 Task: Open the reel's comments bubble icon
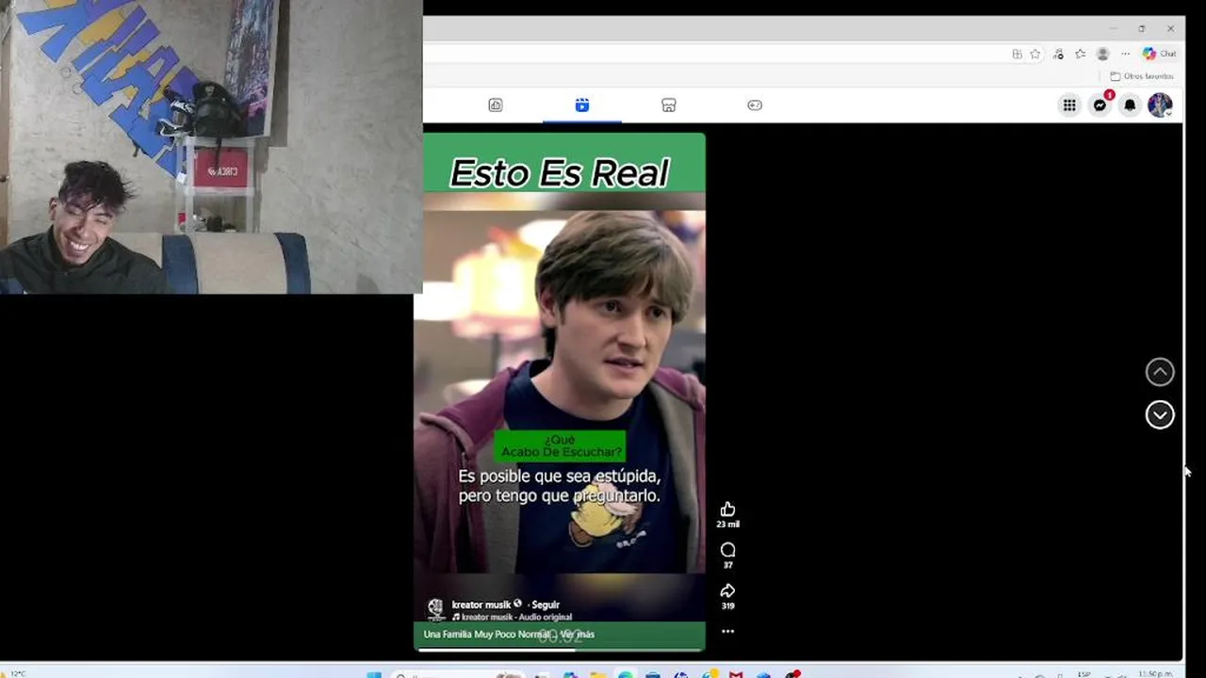point(727,550)
